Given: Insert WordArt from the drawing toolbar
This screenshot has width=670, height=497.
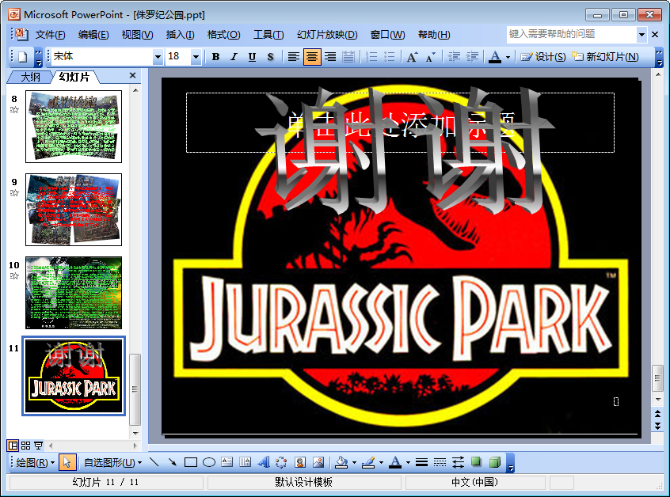Looking at the screenshot, I should [264, 462].
